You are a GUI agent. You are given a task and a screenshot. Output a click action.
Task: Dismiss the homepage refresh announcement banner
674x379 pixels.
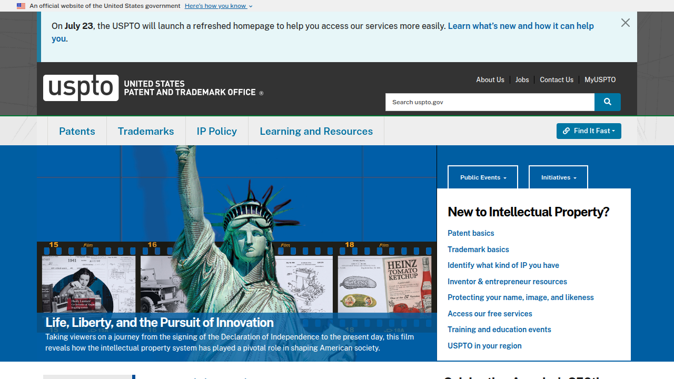click(x=625, y=23)
